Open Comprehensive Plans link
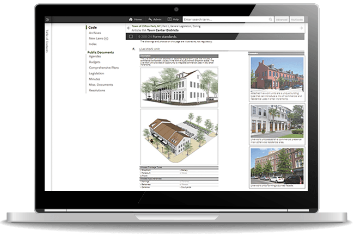 click(x=103, y=67)
